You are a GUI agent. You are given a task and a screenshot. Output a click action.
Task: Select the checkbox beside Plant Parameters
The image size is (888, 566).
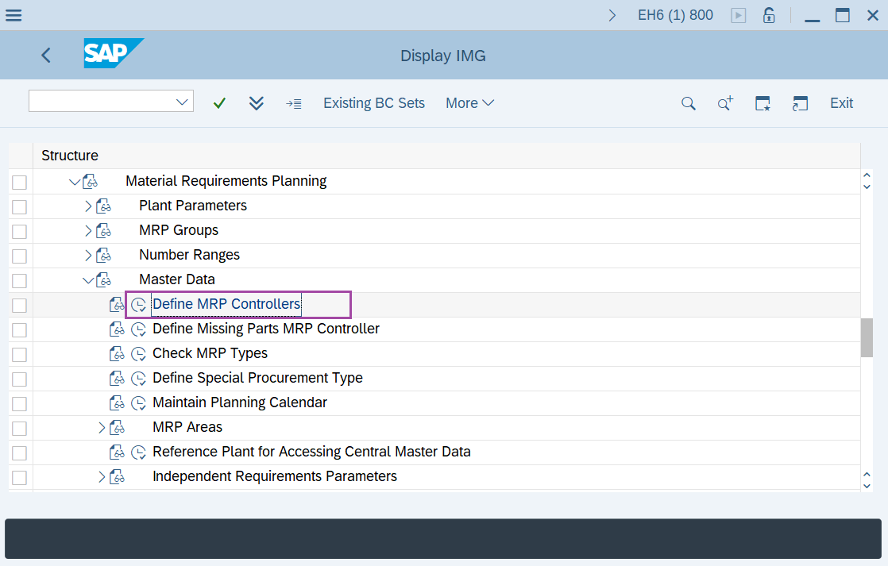click(x=19, y=206)
